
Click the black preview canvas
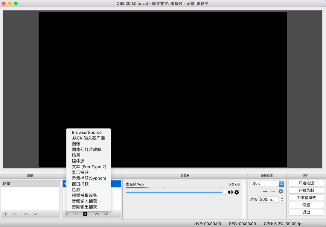tap(163, 89)
